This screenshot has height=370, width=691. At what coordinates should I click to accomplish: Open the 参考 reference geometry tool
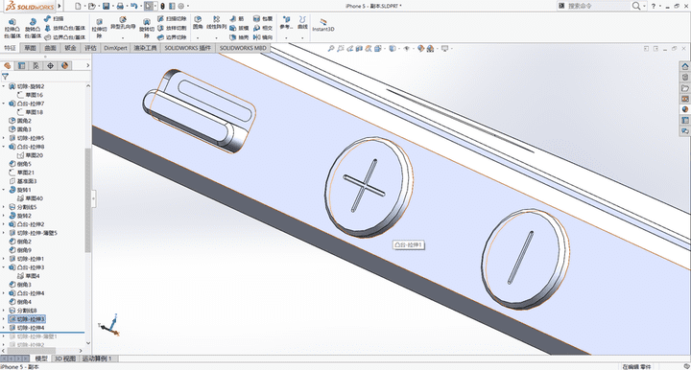(286, 23)
